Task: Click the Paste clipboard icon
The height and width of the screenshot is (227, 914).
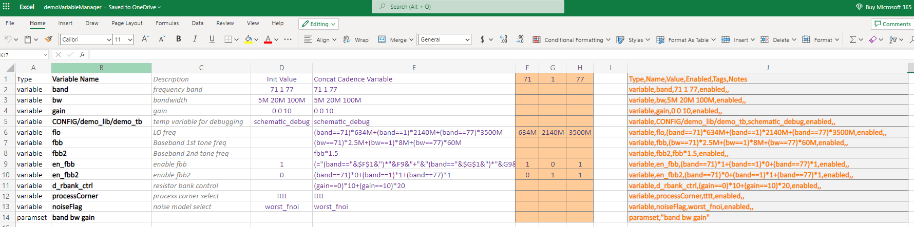Action: point(28,39)
